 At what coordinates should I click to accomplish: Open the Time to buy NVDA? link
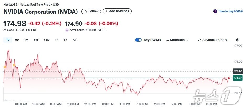click(231, 11)
